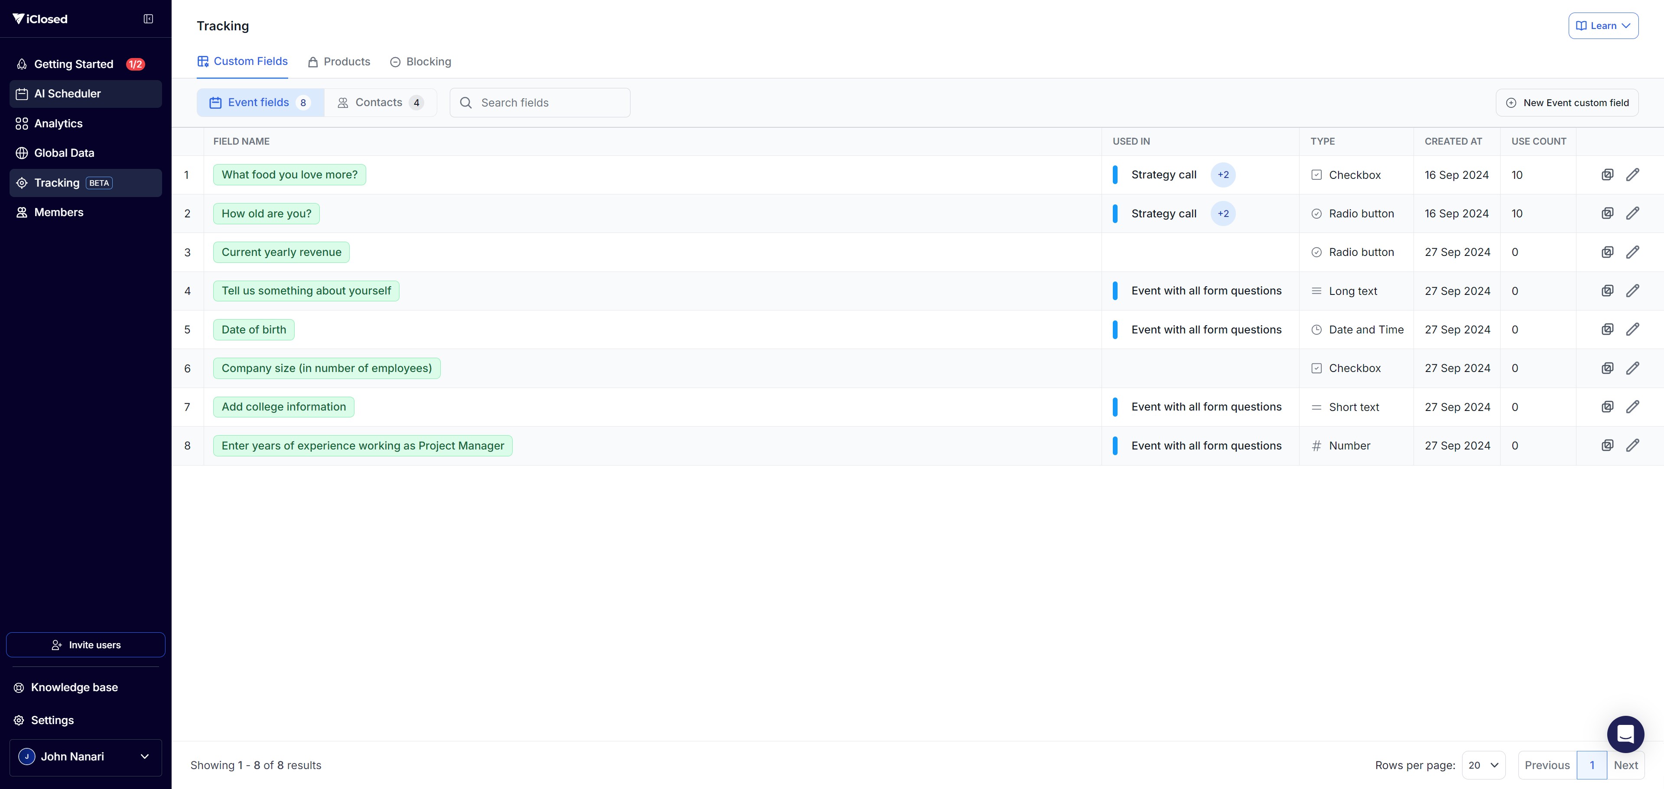Viewport: 1664px width, 789px height.
Task: Open the Learn dropdown
Action: [x=1602, y=26]
